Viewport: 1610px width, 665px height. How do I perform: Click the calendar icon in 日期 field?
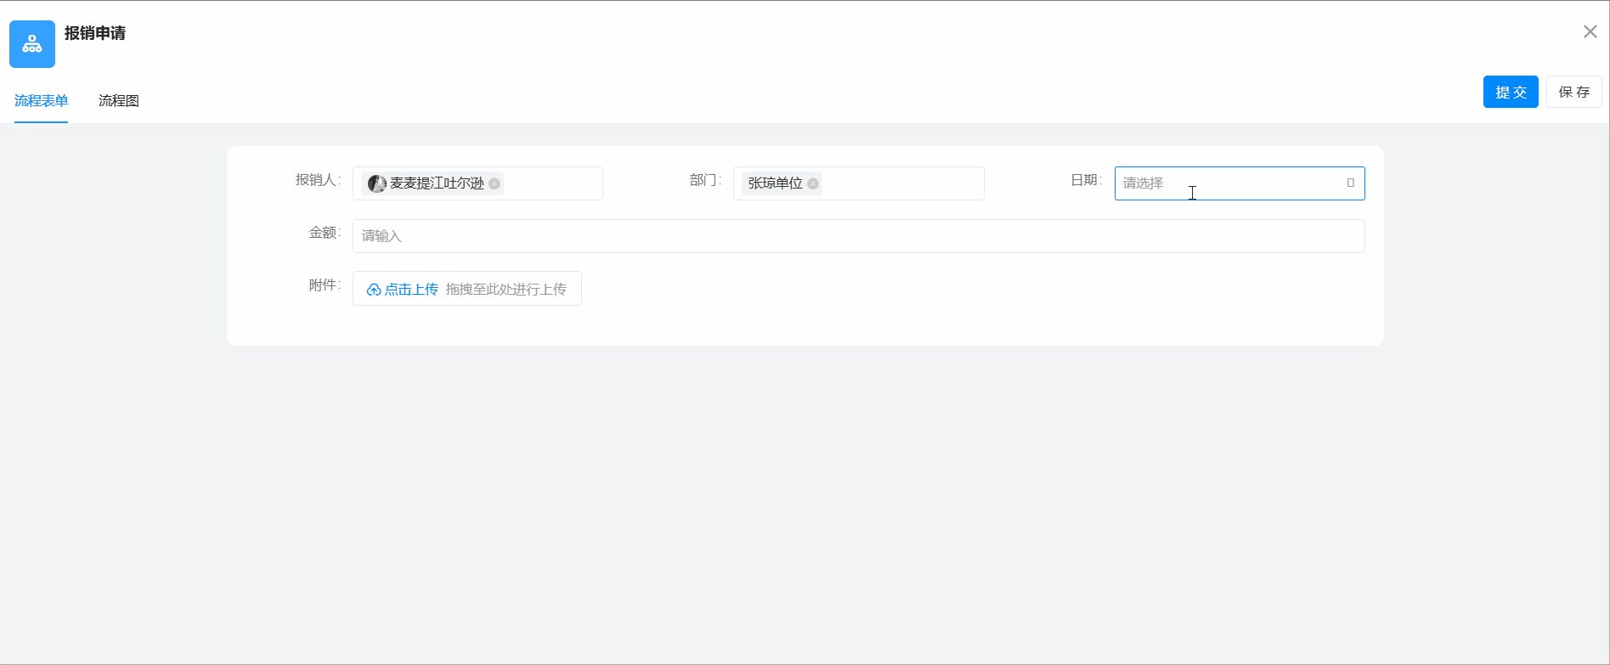(x=1350, y=183)
